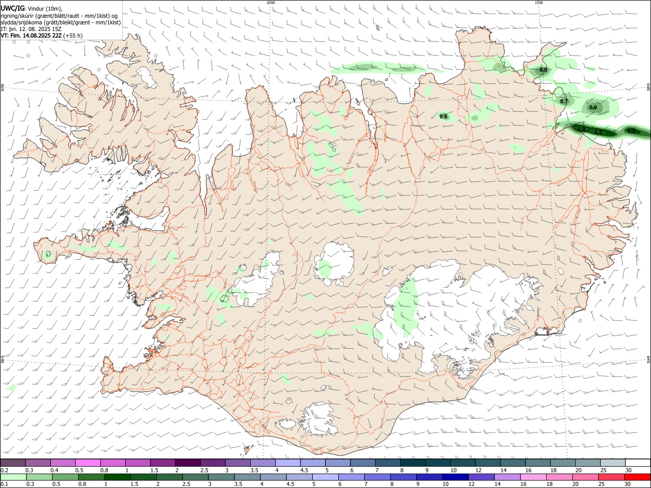Click the UWC/IG title in the header
Viewport: 651px width, 488px height.
[x=12, y=9]
